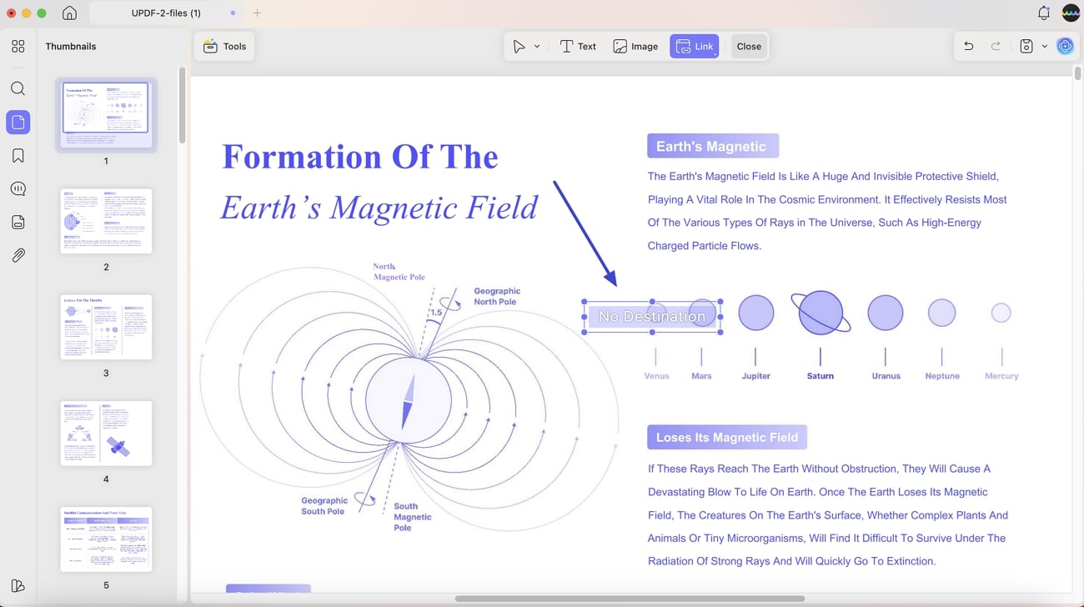
Task: Click the thumbnails panel vertical scrollbar
Action: [x=182, y=105]
